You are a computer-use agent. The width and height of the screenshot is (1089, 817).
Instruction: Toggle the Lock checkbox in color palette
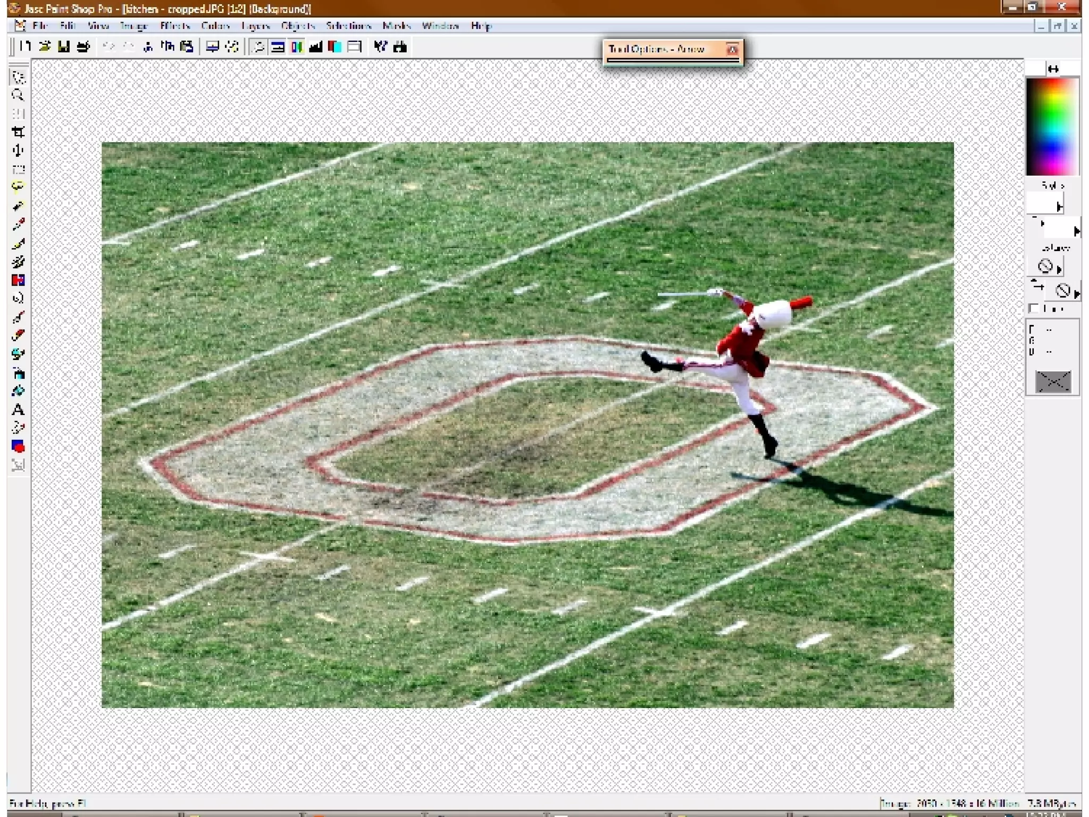pos(1034,309)
